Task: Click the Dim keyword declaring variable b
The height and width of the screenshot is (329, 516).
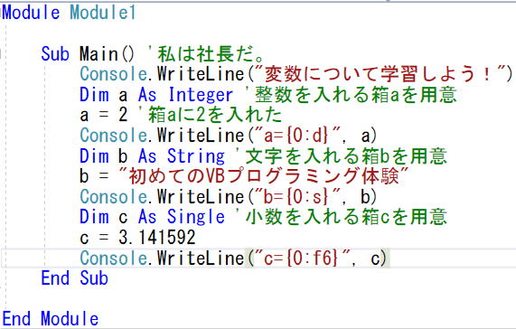Action: pyautogui.click(x=94, y=156)
